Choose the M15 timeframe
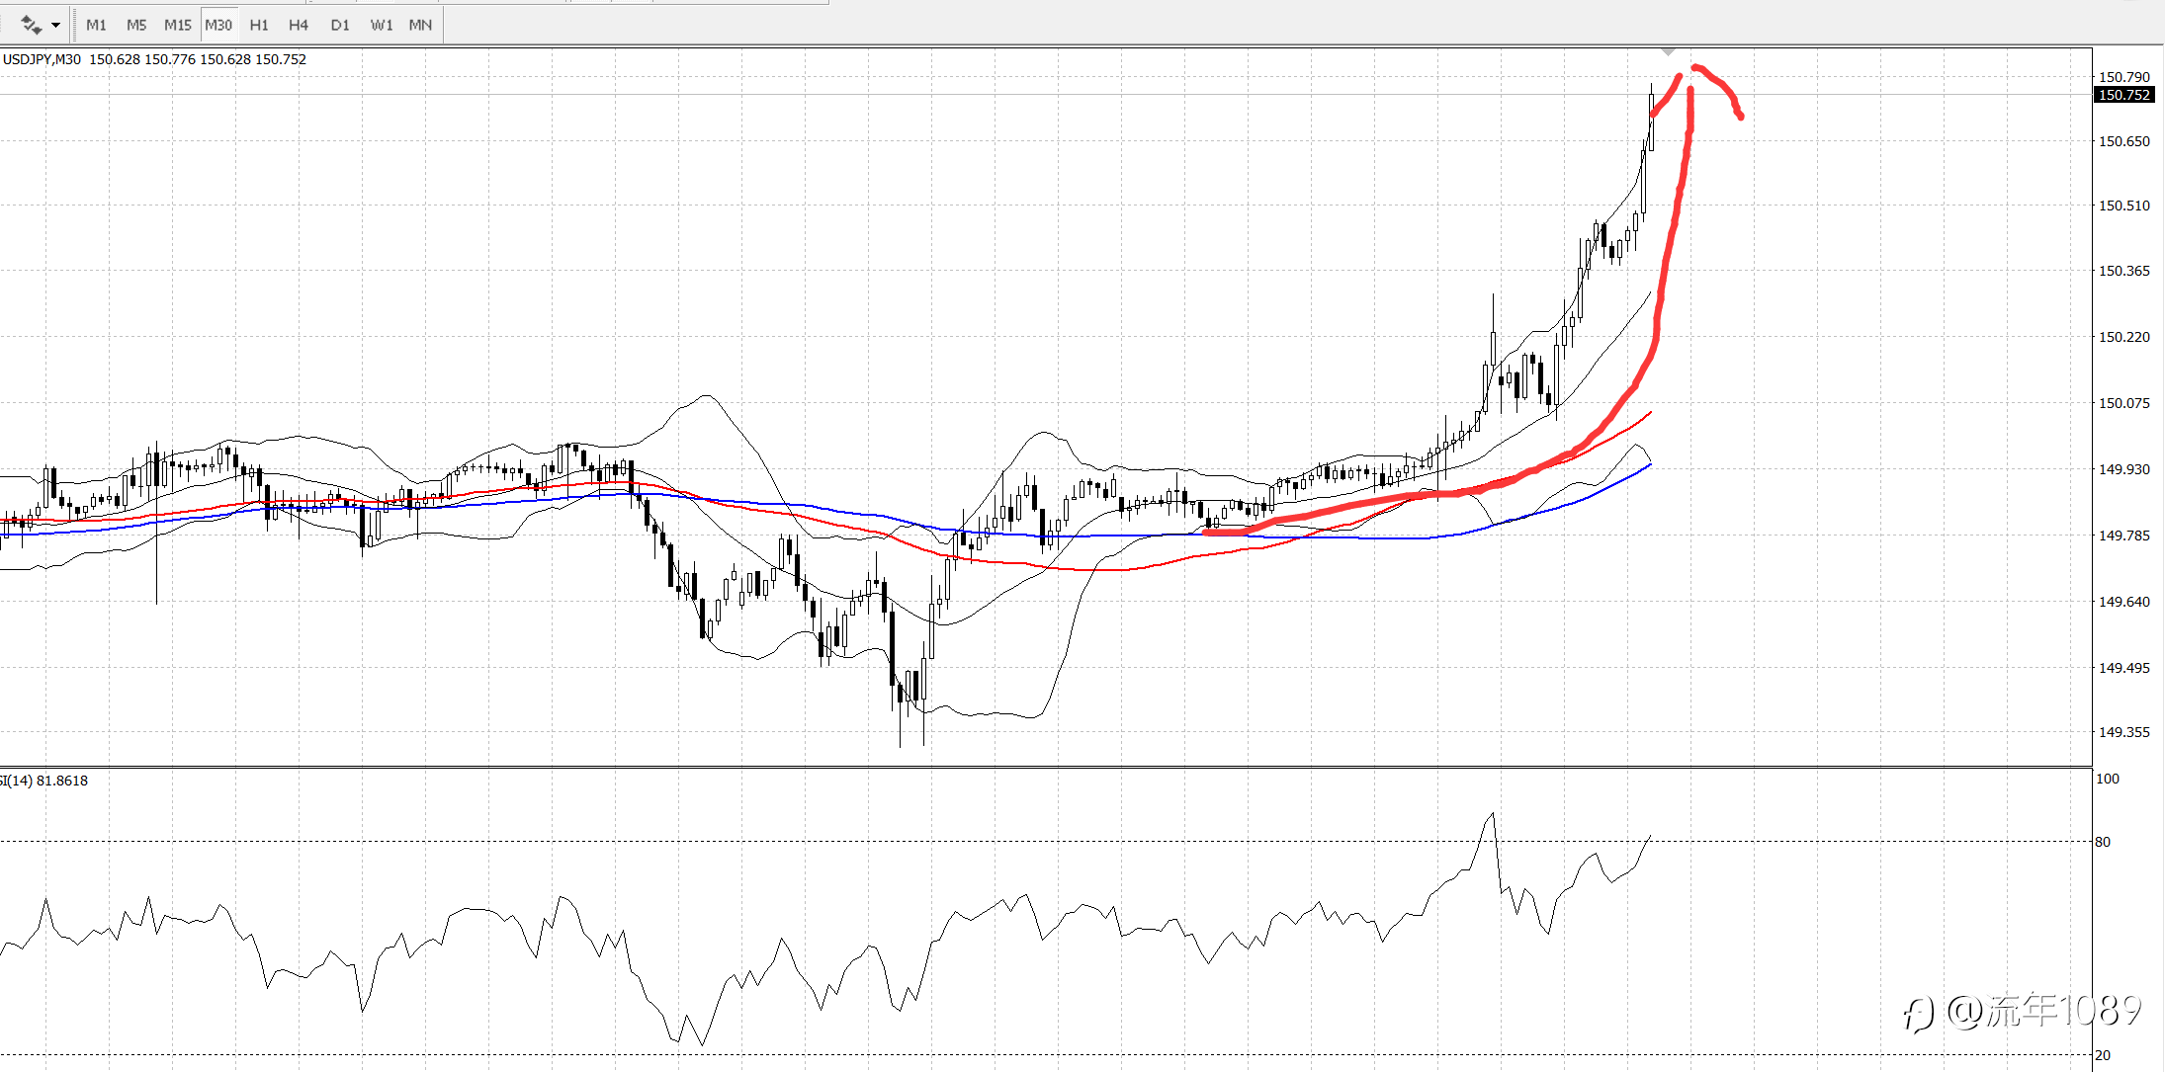 pos(178,25)
